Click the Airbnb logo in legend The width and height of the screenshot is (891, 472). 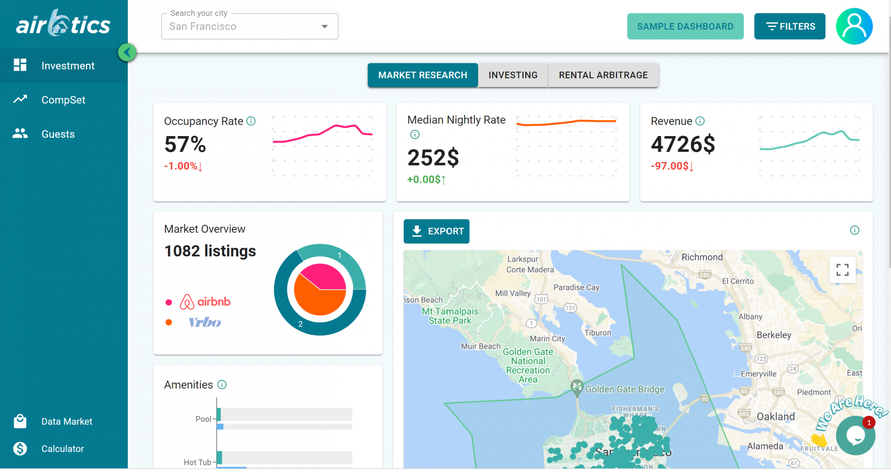(x=205, y=302)
